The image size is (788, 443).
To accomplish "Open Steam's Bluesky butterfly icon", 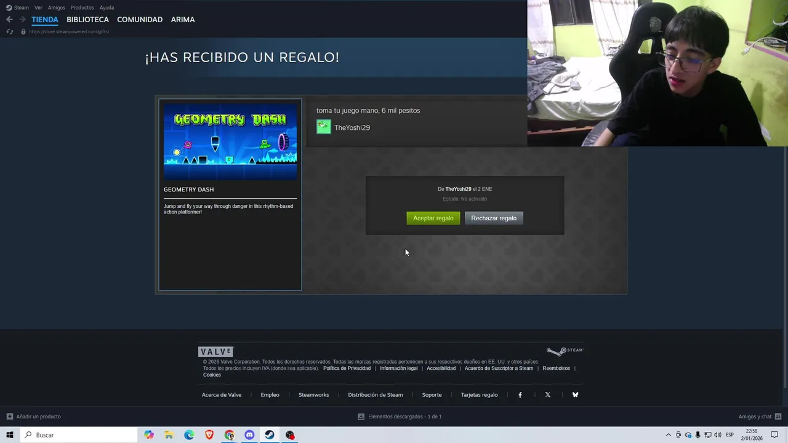I will (x=575, y=395).
